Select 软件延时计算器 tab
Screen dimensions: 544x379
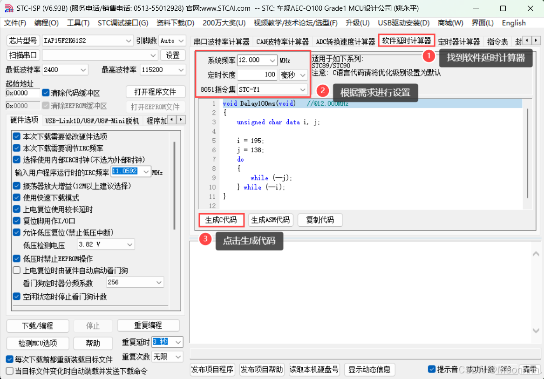point(406,41)
